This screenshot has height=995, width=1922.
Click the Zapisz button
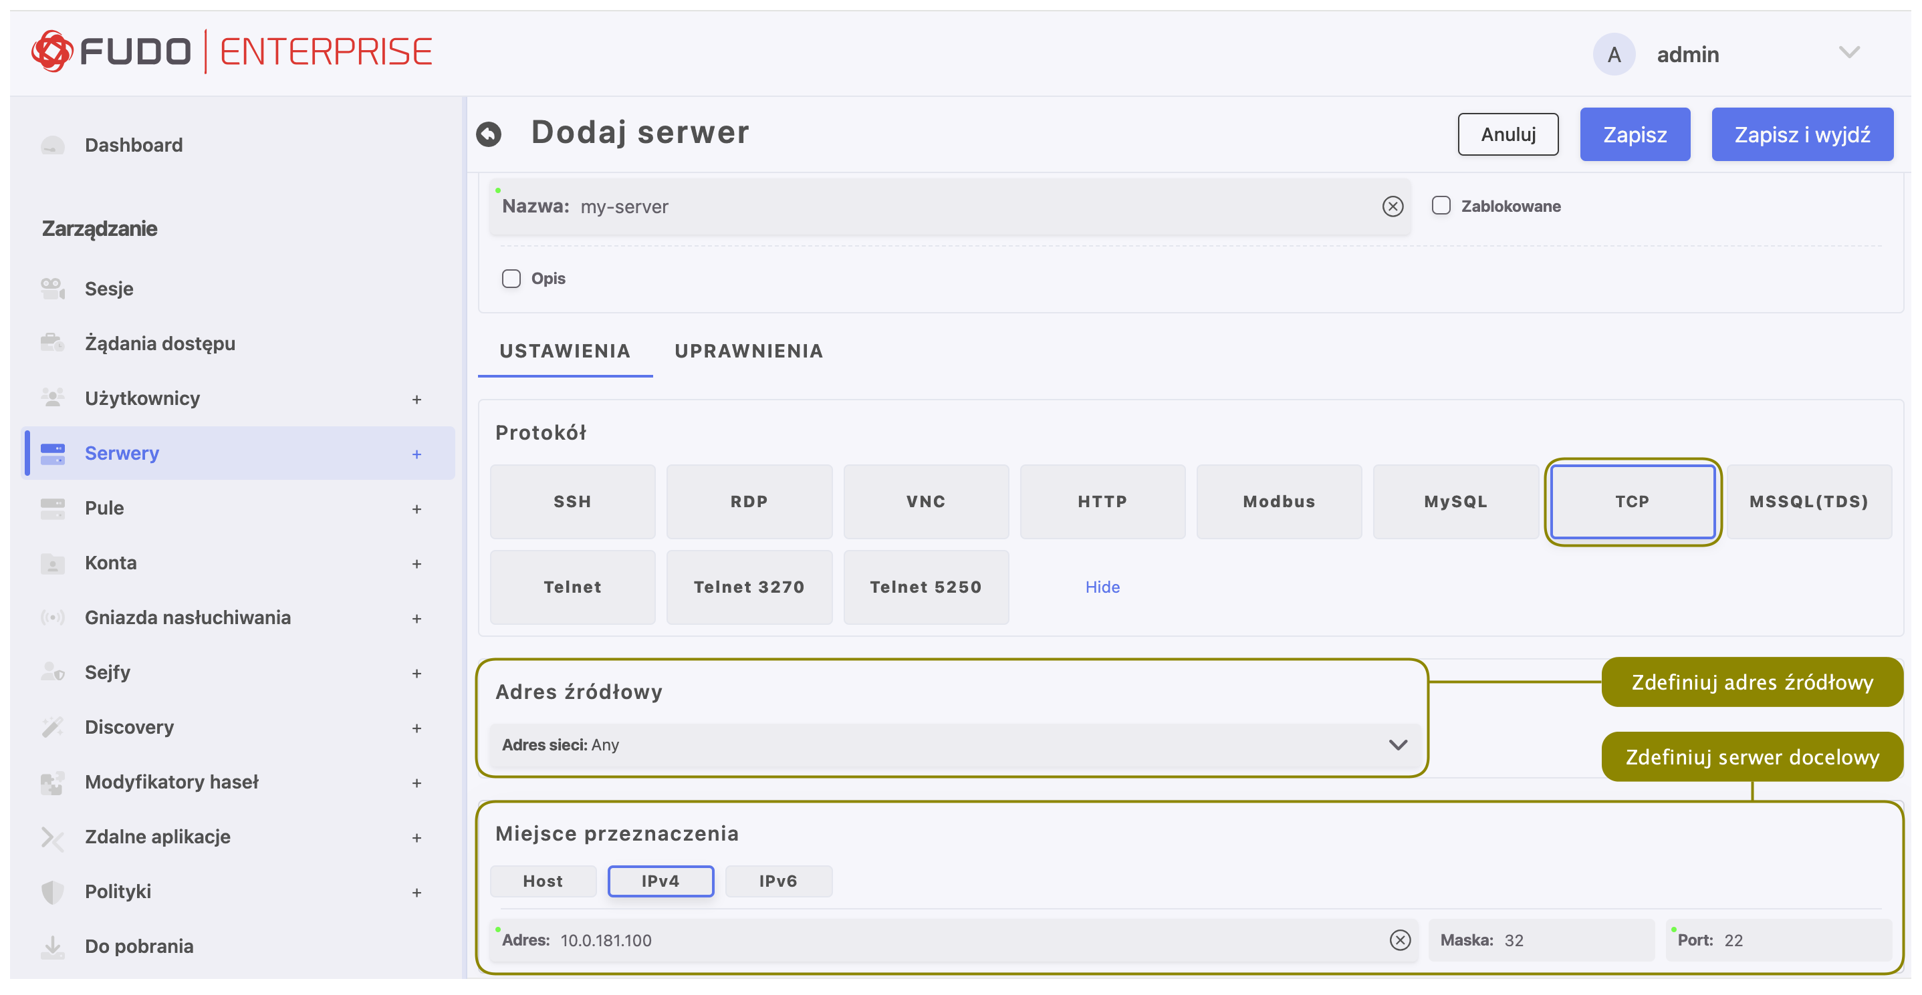pyautogui.click(x=1635, y=134)
